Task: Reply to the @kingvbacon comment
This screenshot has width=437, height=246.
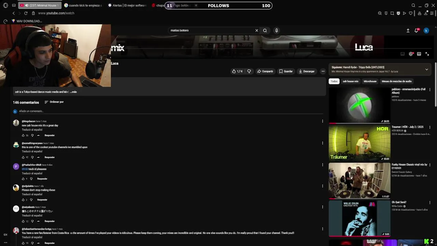Action: pos(50,135)
